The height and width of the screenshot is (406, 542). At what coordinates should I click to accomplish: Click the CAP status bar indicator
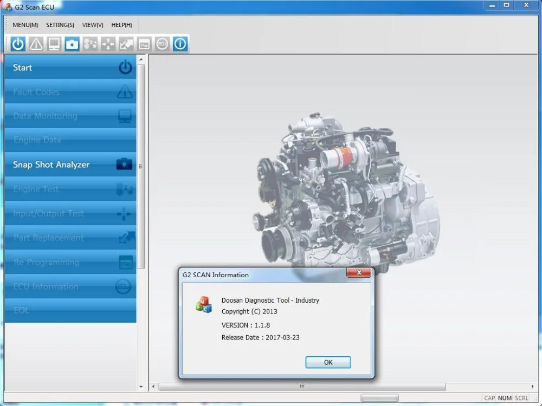(489, 398)
